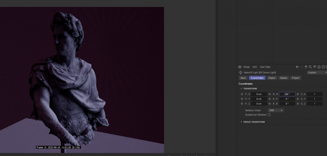Image resolution: width=327 pixels, height=156 pixels.
Task: Open the Mode menu
Action: click(x=247, y=67)
